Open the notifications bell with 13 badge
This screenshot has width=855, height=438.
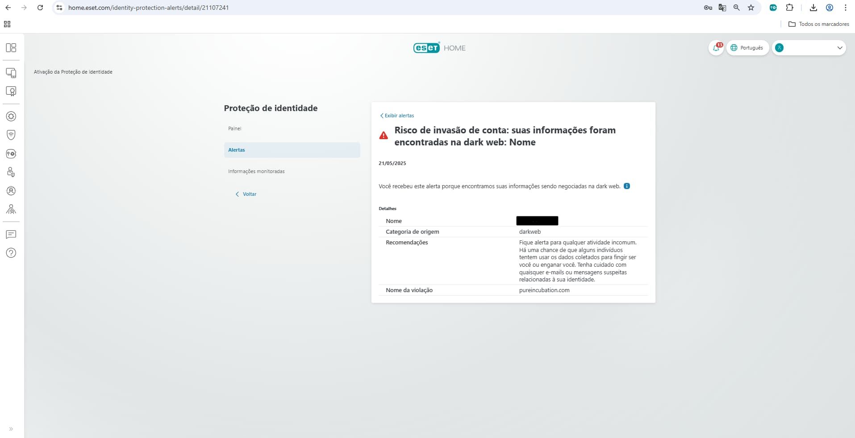pos(716,48)
